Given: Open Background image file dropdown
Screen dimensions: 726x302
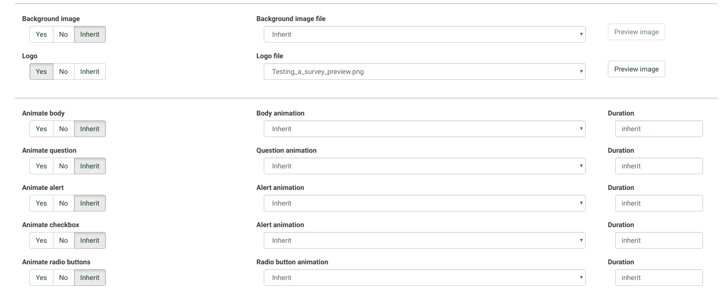Looking at the screenshot, I should click(425, 34).
